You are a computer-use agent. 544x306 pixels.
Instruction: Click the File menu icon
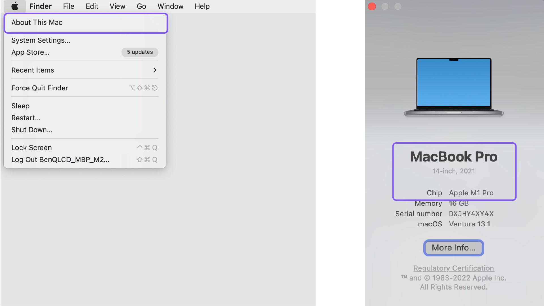pos(69,6)
